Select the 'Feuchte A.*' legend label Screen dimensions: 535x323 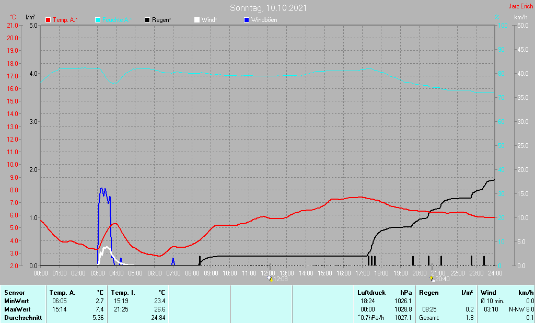click(117, 20)
